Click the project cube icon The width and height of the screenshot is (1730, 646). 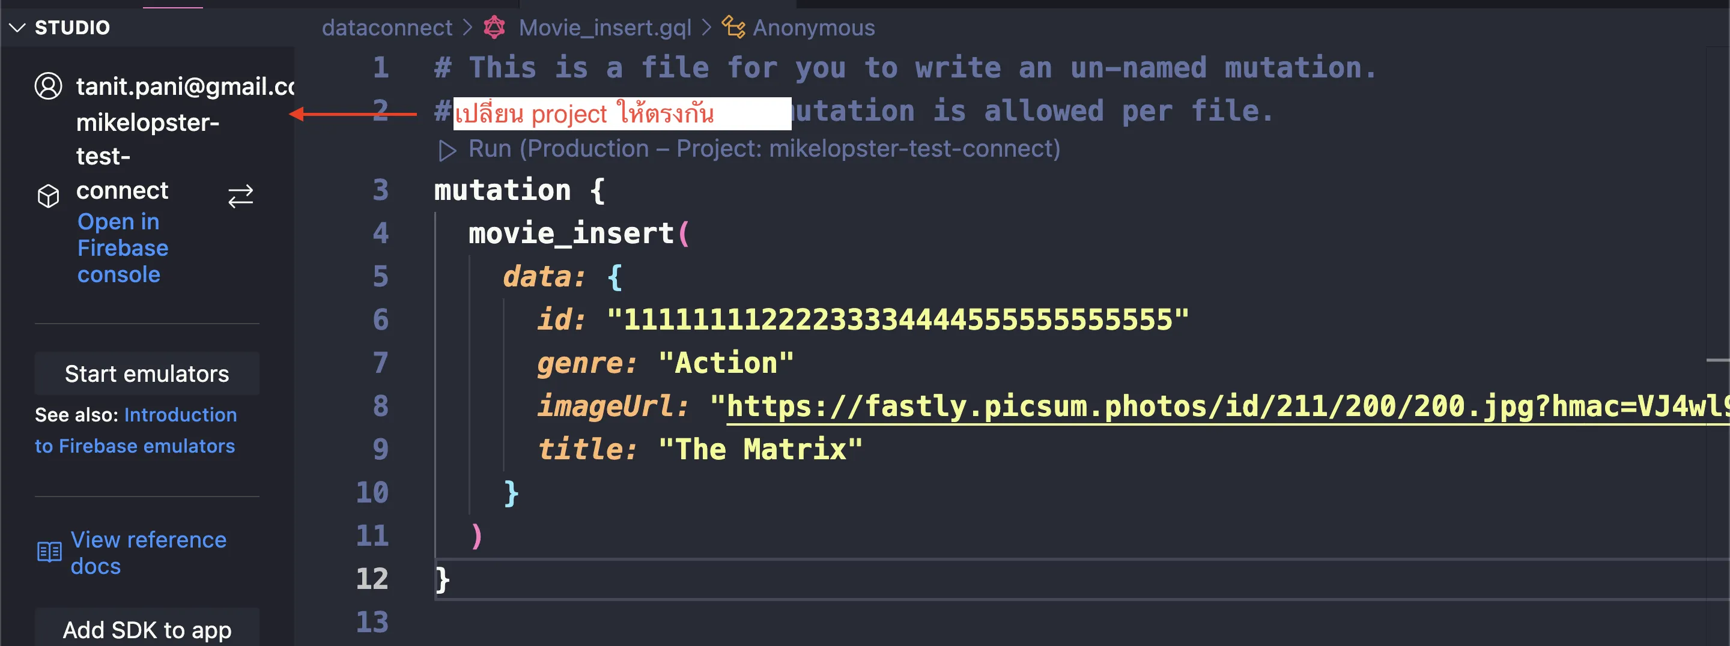tap(48, 195)
